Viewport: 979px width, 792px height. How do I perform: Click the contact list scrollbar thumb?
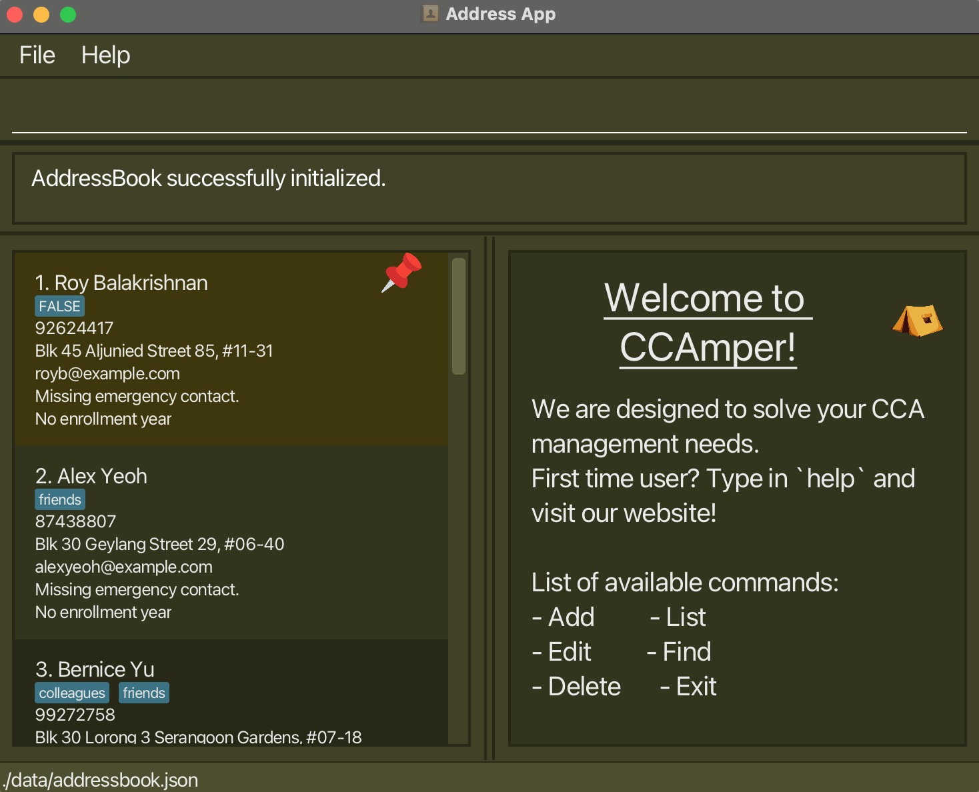click(458, 316)
